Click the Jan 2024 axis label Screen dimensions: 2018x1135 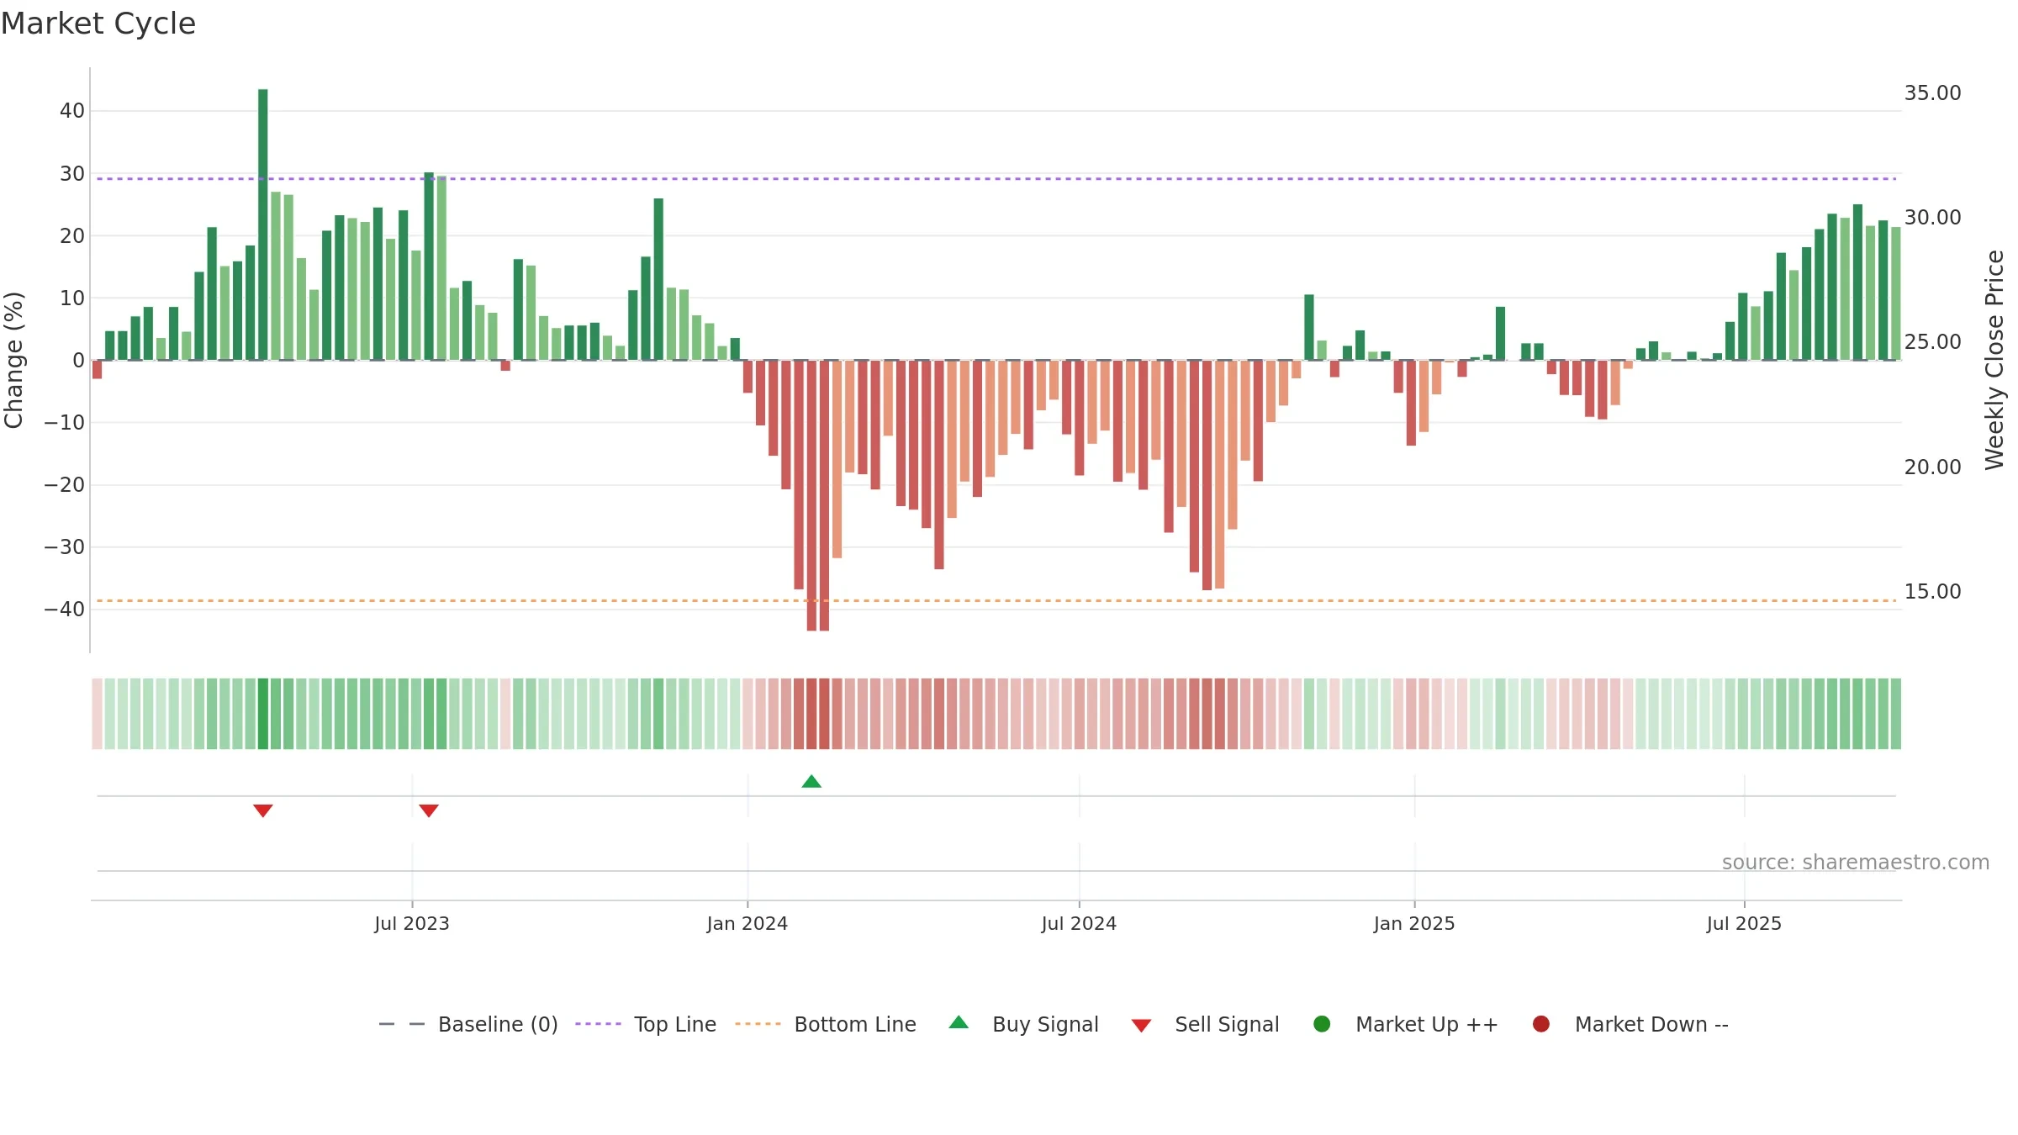click(x=748, y=923)
